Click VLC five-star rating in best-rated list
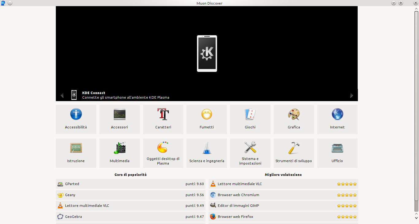Viewport: 419px width, 224px height. point(347,184)
